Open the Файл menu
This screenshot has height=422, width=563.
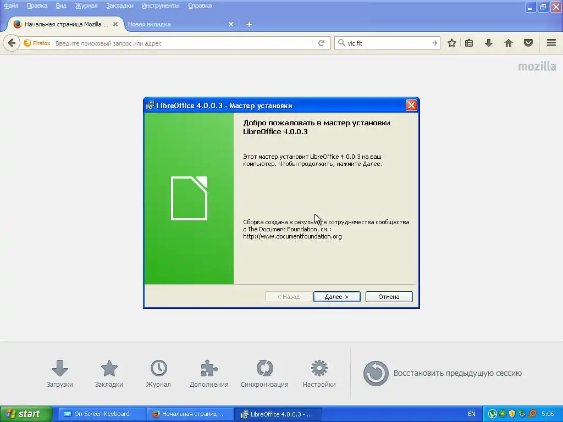click(x=11, y=5)
